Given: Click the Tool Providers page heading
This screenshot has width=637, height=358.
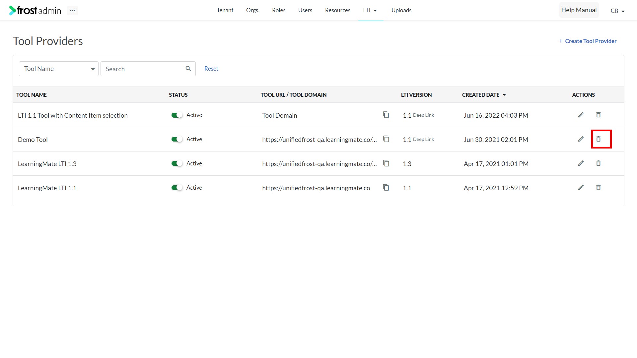Looking at the screenshot, I should click(x=48, y=41).
